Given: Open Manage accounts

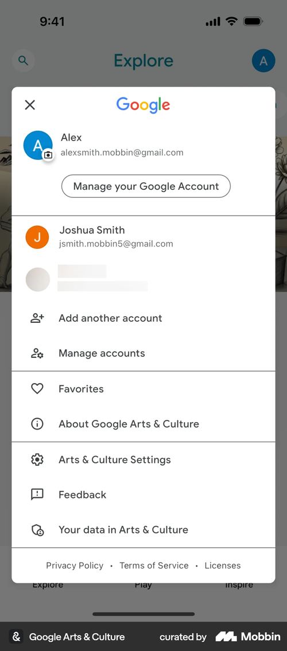Looking at the screenshot, I should click(143, 353).
